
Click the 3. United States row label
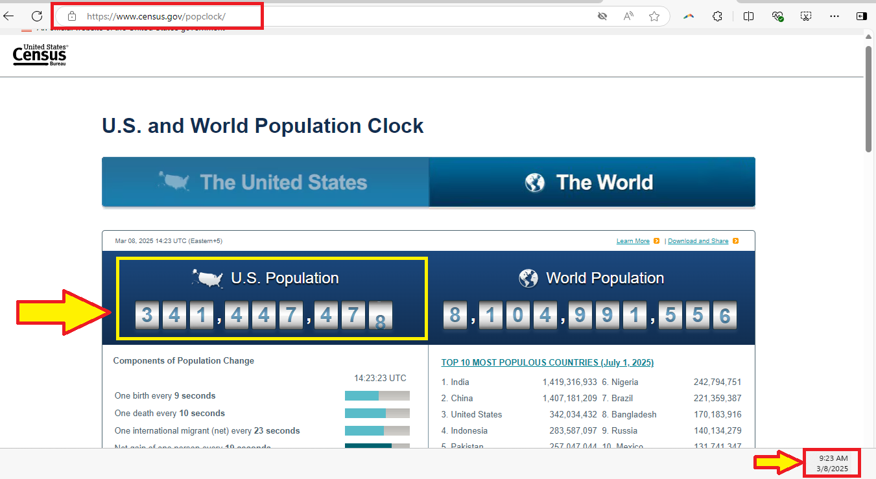click(472, 415)
